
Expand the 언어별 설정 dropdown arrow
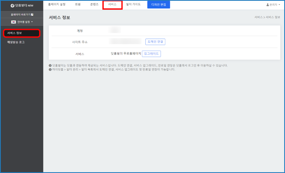pos(32,22)
